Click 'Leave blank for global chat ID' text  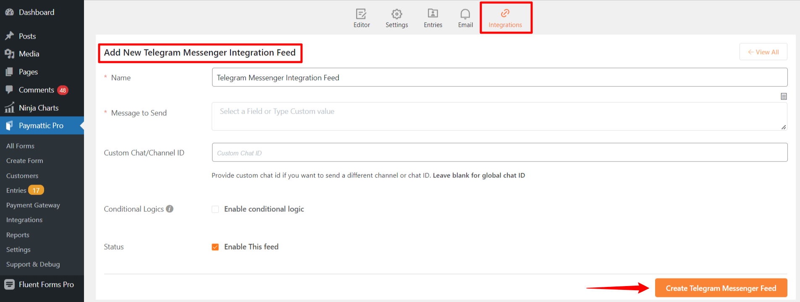click(x=479, y=175)
